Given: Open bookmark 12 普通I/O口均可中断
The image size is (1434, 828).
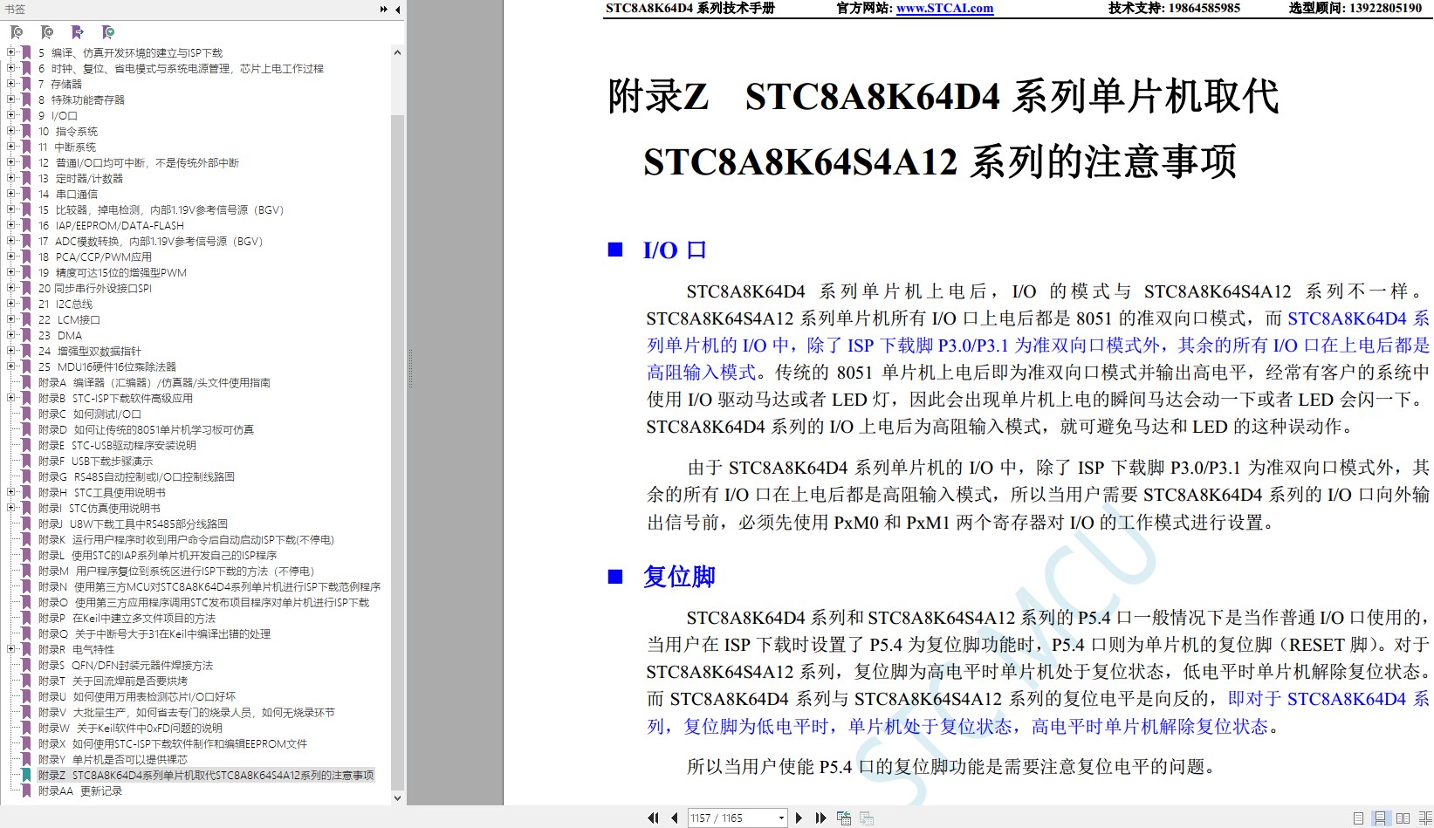Looking at the screenshot, I should click(139, 162).
